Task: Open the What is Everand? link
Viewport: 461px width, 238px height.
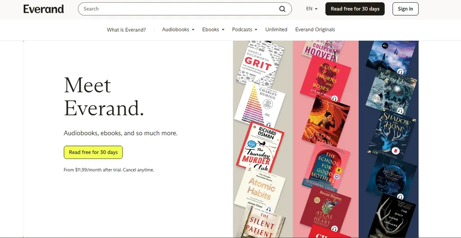Action: pyautogui.click(x=127, y=30)
